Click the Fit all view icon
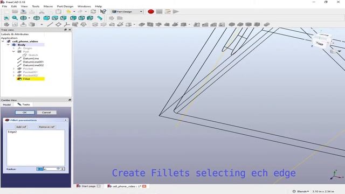Screen dimensions: 345x194 coord(6,18)
